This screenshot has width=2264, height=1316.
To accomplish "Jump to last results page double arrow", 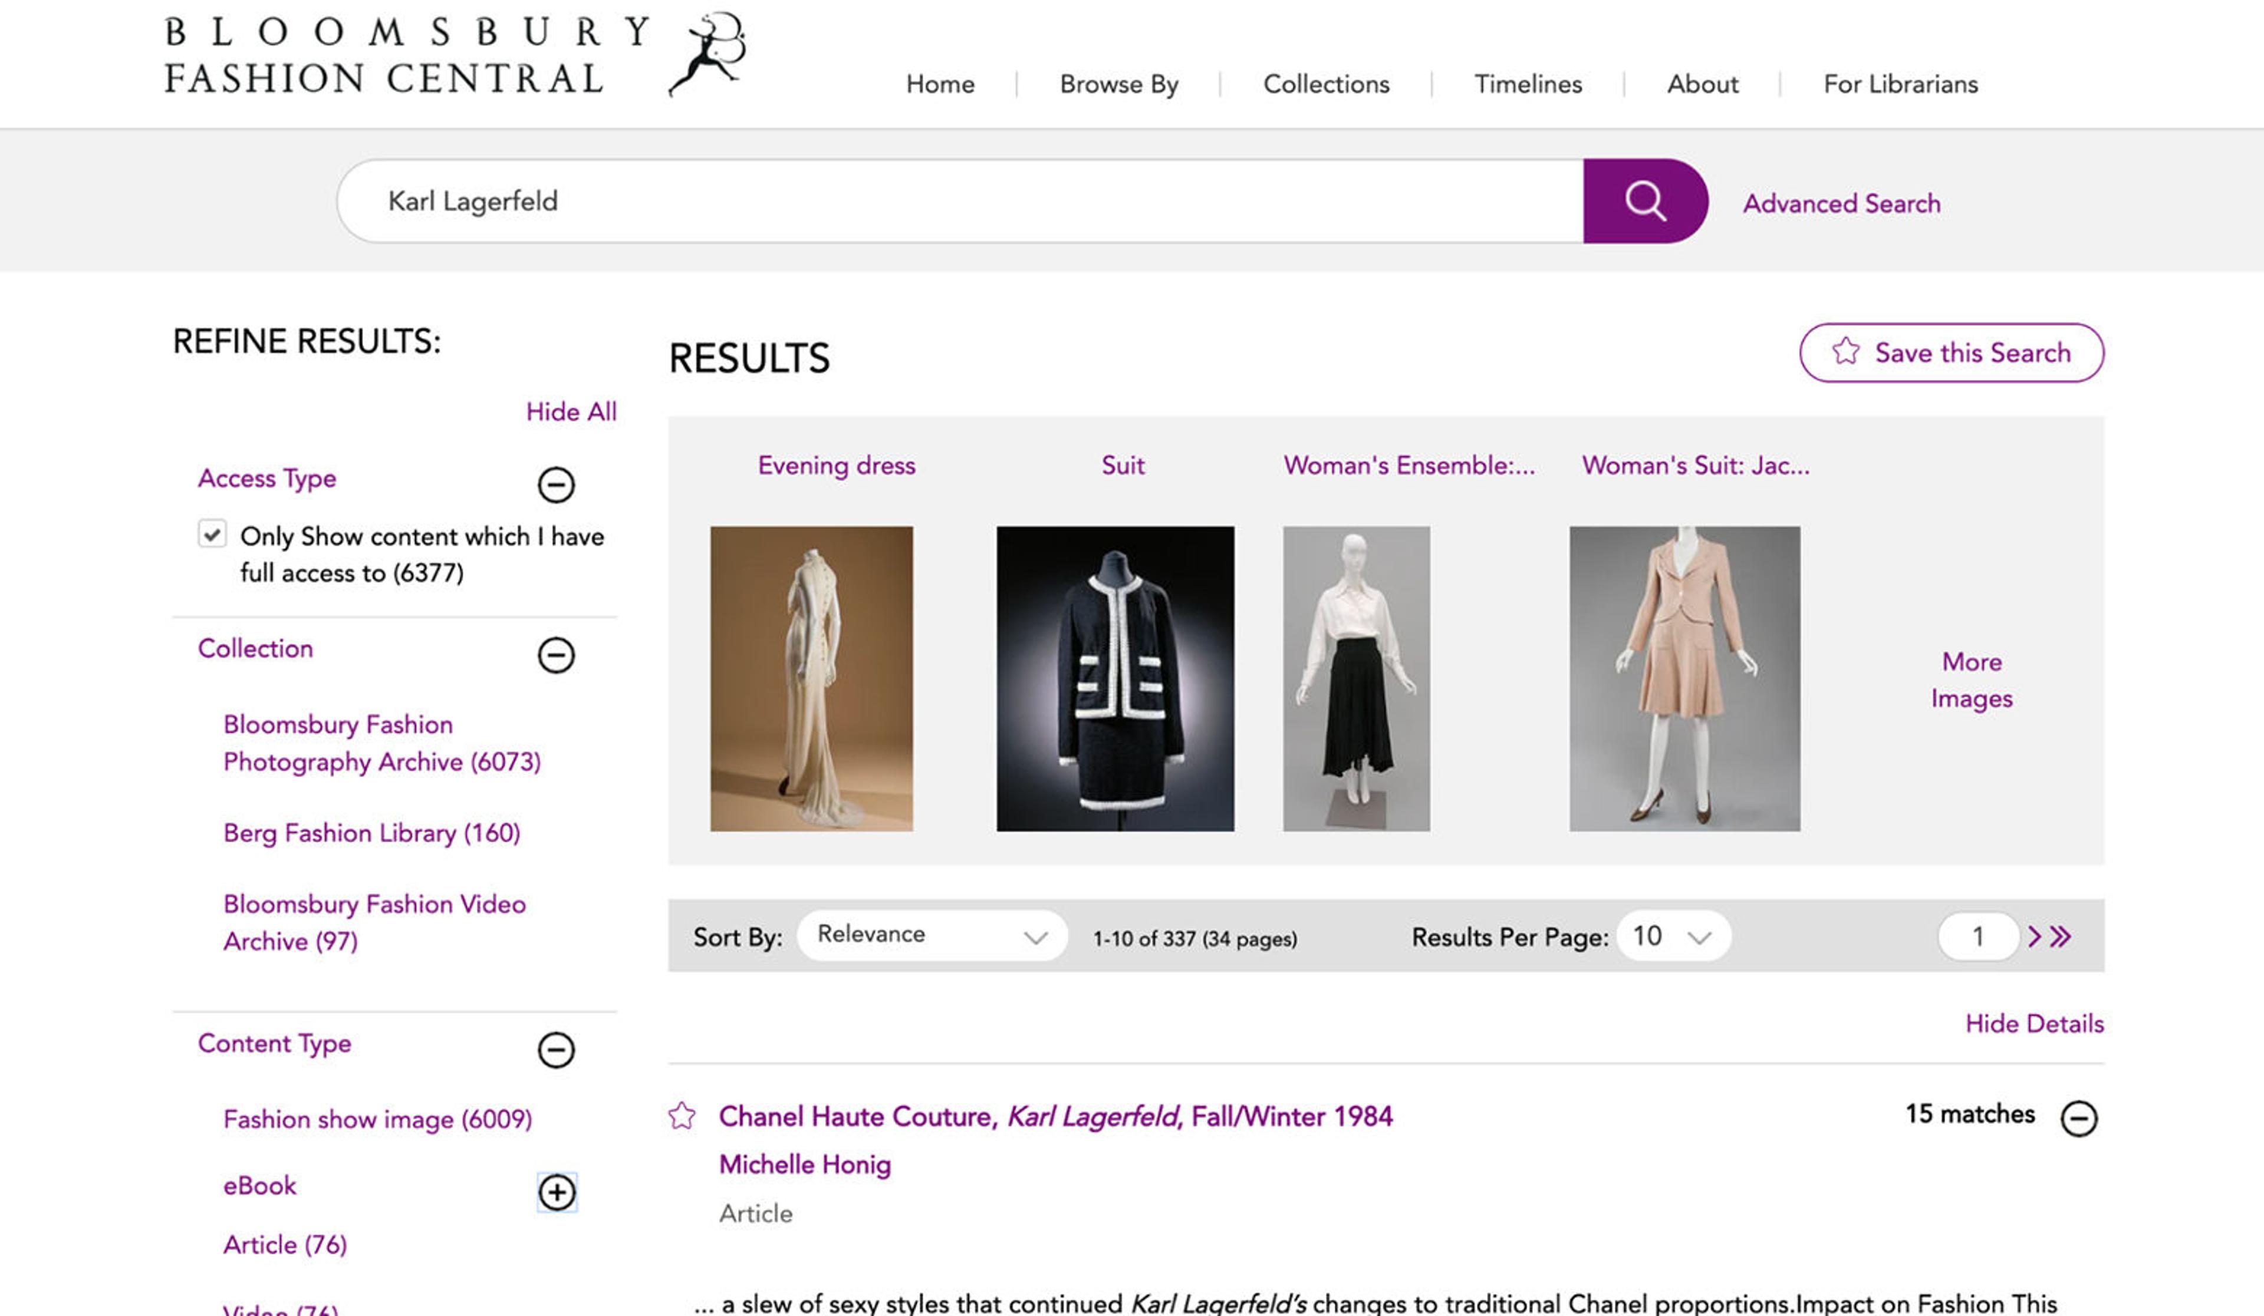I will pos(2061,937).
